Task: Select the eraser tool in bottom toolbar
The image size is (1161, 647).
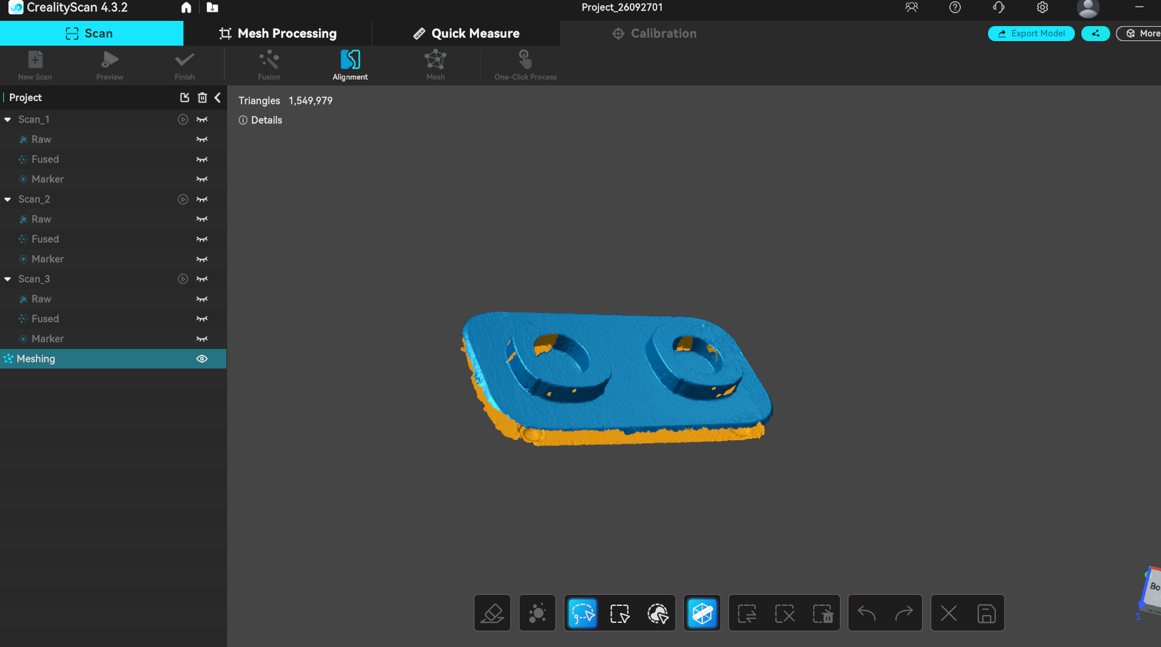Action: 493,613
